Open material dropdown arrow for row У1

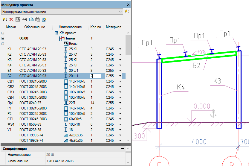[x=120, y=130]
